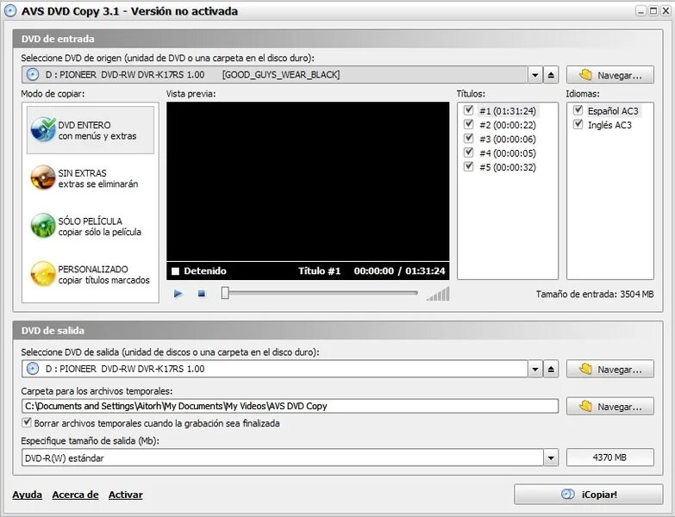Viewport: 675px width, 517px height.
Task: Click the source drive GOOD_GUYS_WEAR_BLACK combo text
Action: pos(281,75)
